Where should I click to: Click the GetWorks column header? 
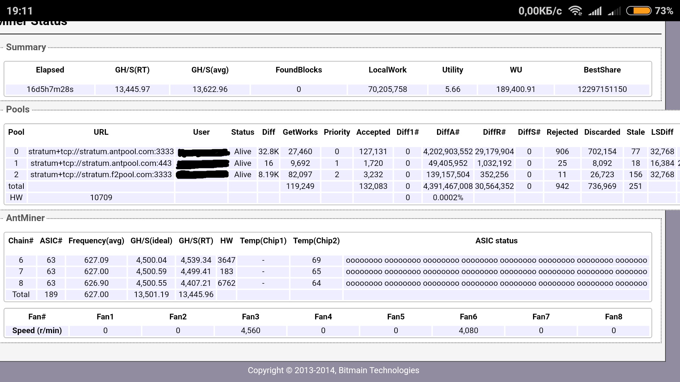coord(300,132)
